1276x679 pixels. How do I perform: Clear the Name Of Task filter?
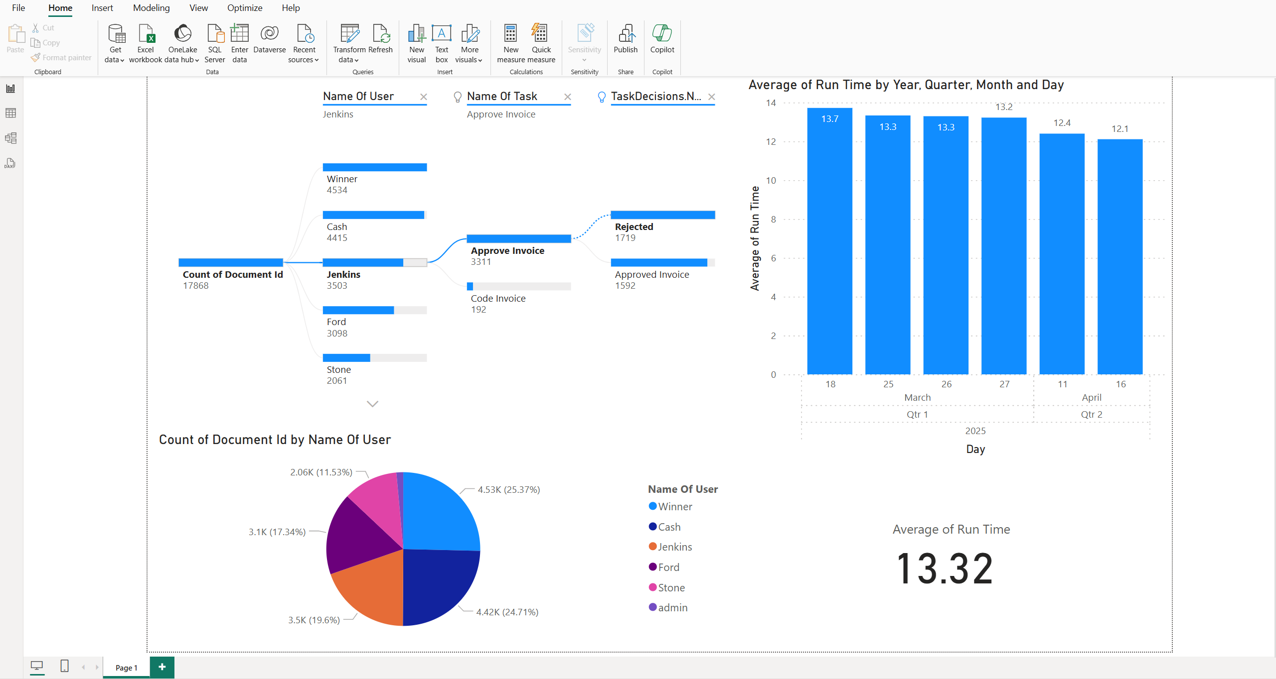567,97
